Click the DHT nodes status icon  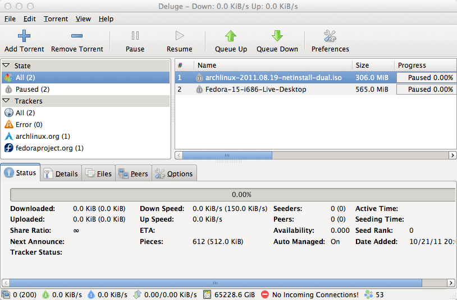(368, 295)
